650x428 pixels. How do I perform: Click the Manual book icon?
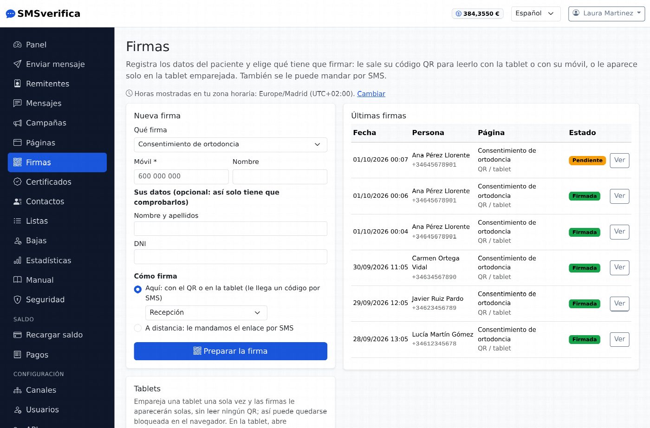[x=18, y=280]
